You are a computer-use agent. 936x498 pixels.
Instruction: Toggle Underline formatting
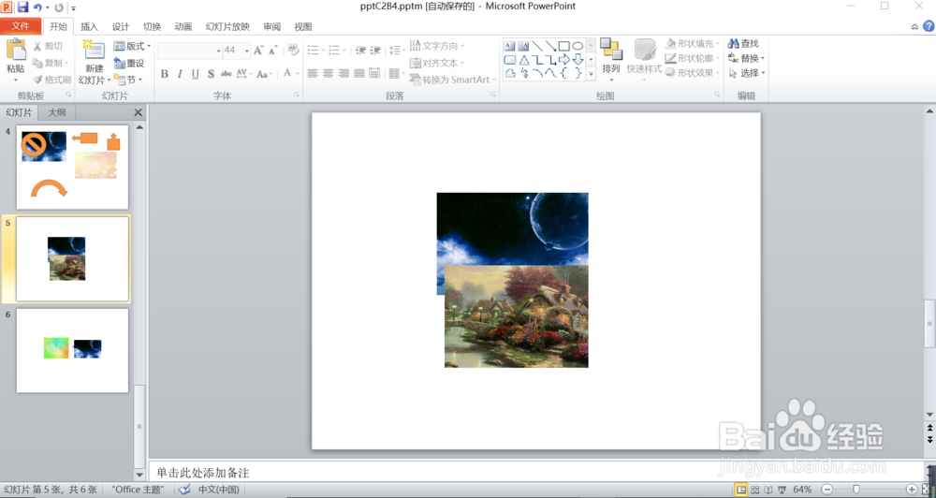[196, 74]
